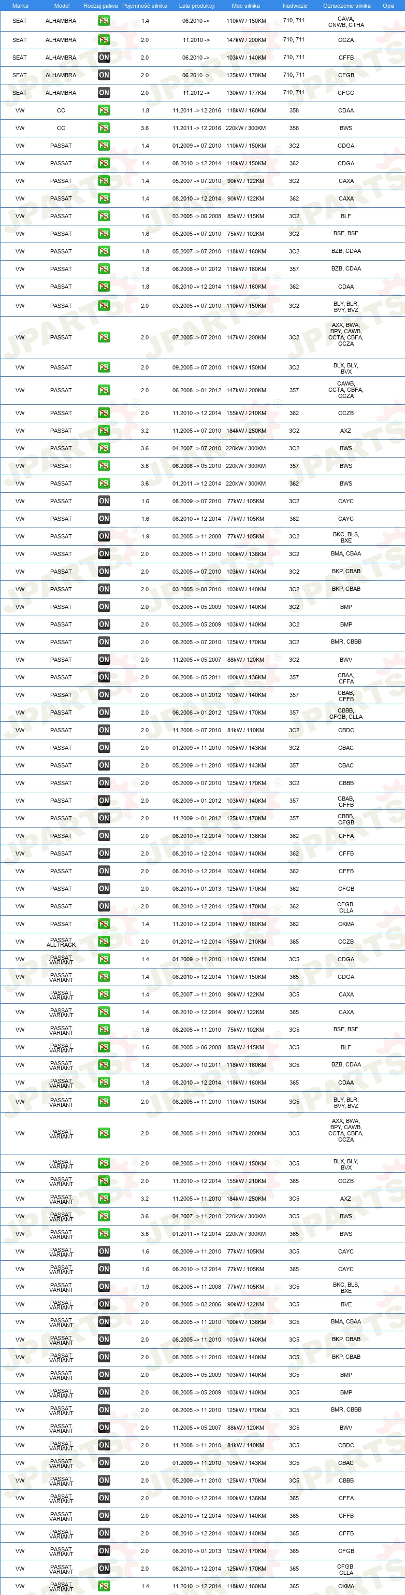The image size is (405, 1595).
Task: Click PB icon in VW CC 1.8 row
Action: [x=104, y=110]
